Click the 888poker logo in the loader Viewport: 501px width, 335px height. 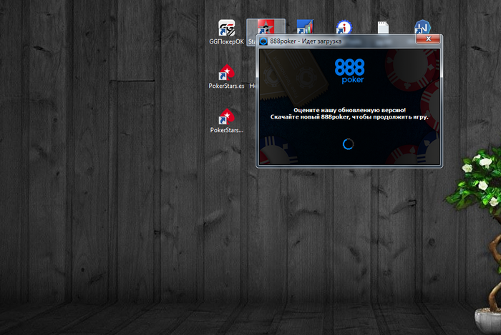pyautogui.click(x=349, y=71)
